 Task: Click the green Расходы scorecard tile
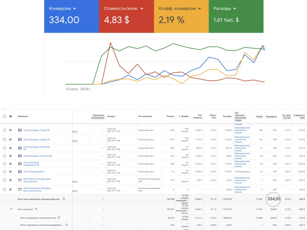(236, 16)
